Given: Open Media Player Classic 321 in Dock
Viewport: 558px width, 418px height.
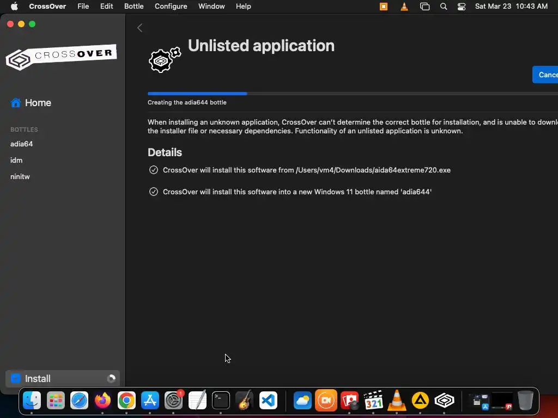Looking at the screenshot, I should [x=373, y=400].
